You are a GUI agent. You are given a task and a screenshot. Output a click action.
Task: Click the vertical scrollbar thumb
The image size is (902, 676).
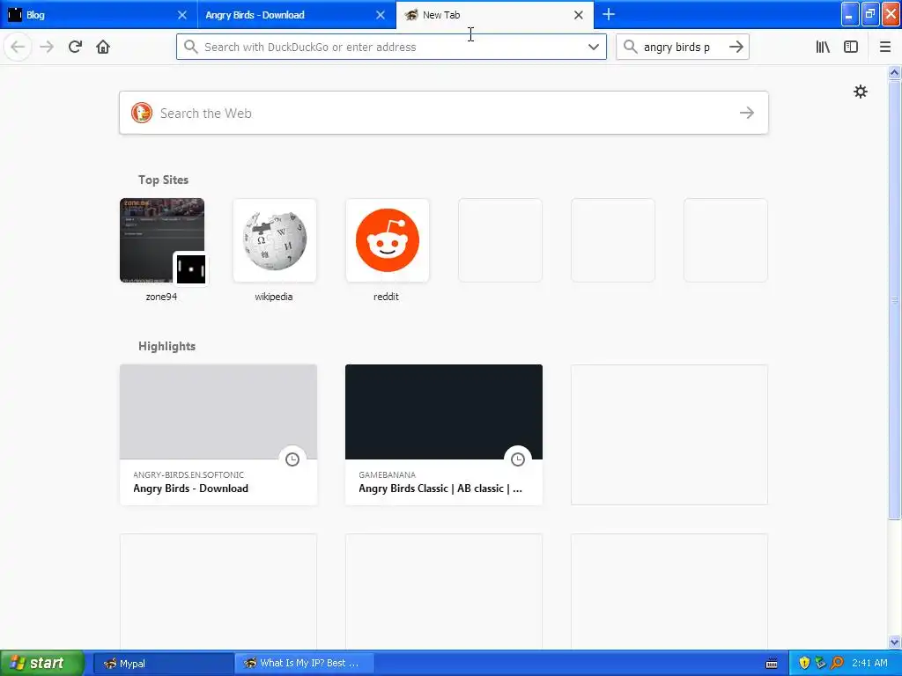(894, 299)
